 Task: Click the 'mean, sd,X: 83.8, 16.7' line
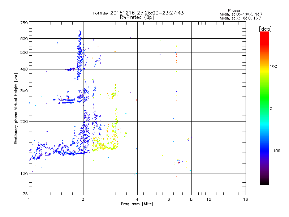tap(240, 18)
